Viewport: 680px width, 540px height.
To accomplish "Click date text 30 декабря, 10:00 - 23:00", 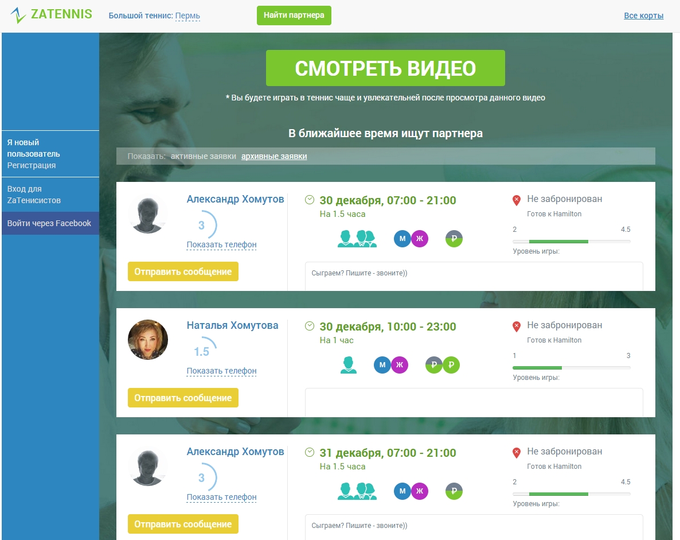I will [x=388, y=327].
